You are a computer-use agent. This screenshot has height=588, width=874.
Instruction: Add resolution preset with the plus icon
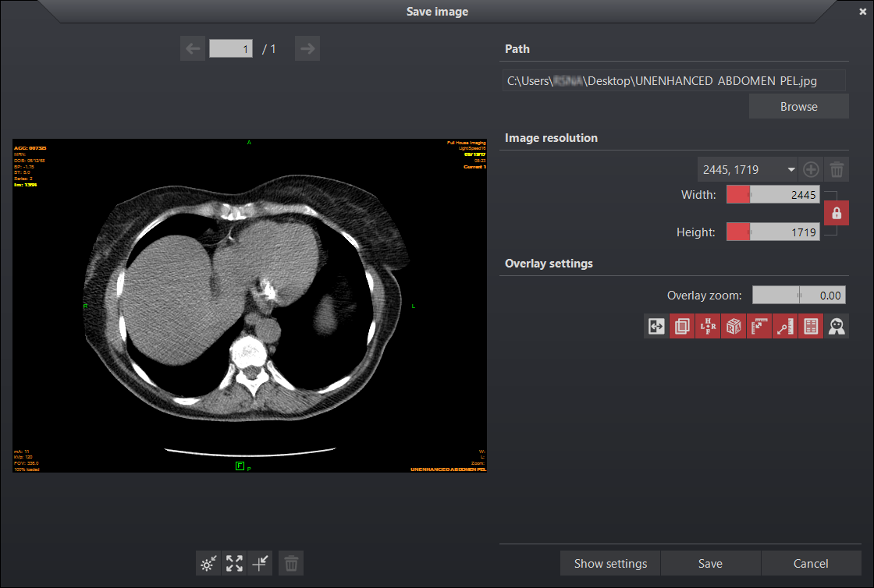812,169
